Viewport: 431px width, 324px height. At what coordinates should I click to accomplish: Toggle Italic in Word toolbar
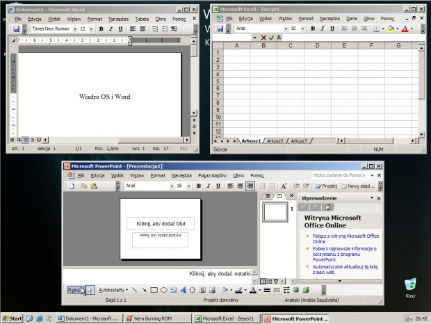(111, 29)
